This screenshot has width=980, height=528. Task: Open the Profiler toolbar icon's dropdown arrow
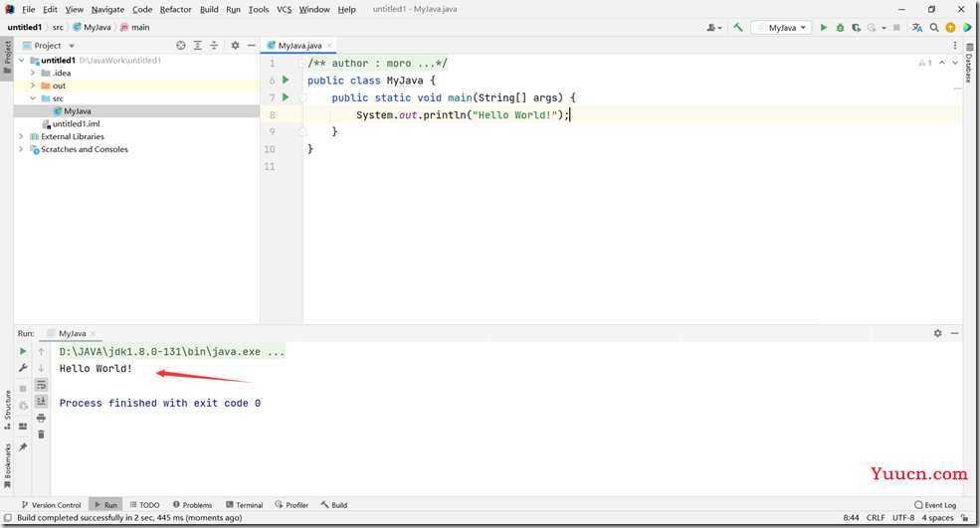(x=883, y=28)
